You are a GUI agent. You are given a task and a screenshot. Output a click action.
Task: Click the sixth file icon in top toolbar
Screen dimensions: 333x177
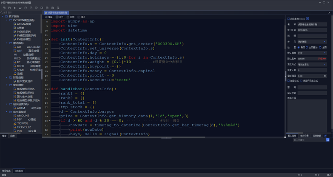(31, 8)
